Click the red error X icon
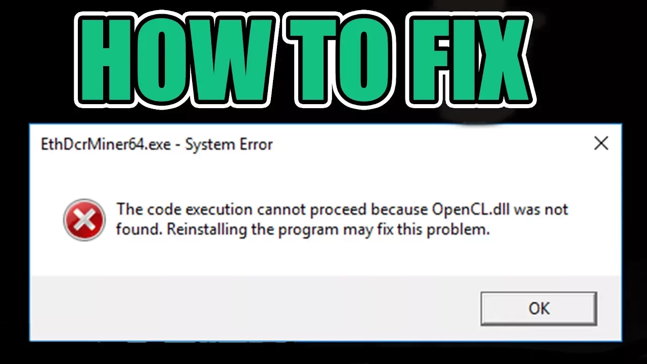The height and width of the screenshot is (364, 647). 84,220
